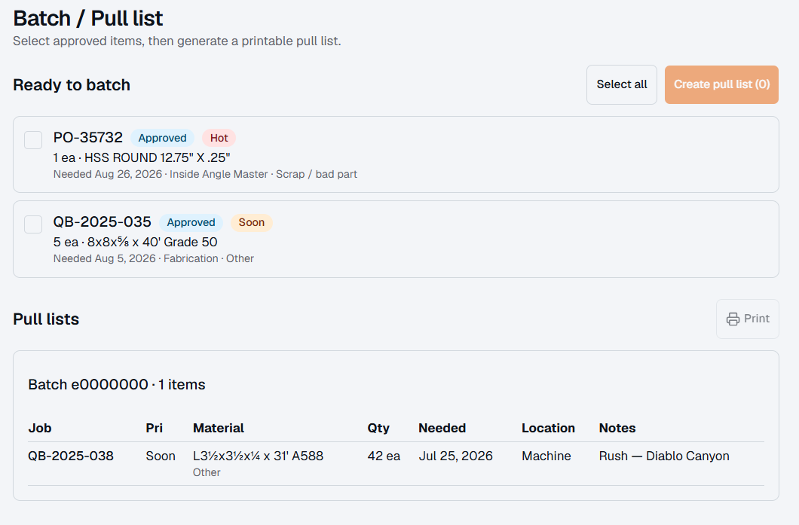Image resolution: width=799 pixels, height=525 pixels.
Task: Click the Job column header
Action: click(x=40, y=429)
